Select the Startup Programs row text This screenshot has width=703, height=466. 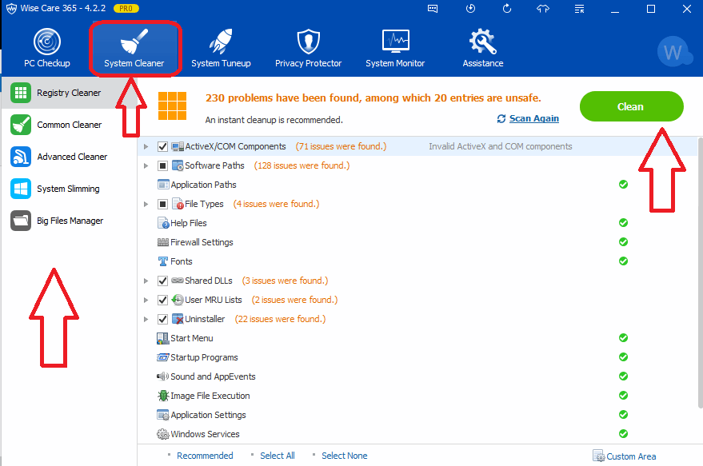pos(204,357)
